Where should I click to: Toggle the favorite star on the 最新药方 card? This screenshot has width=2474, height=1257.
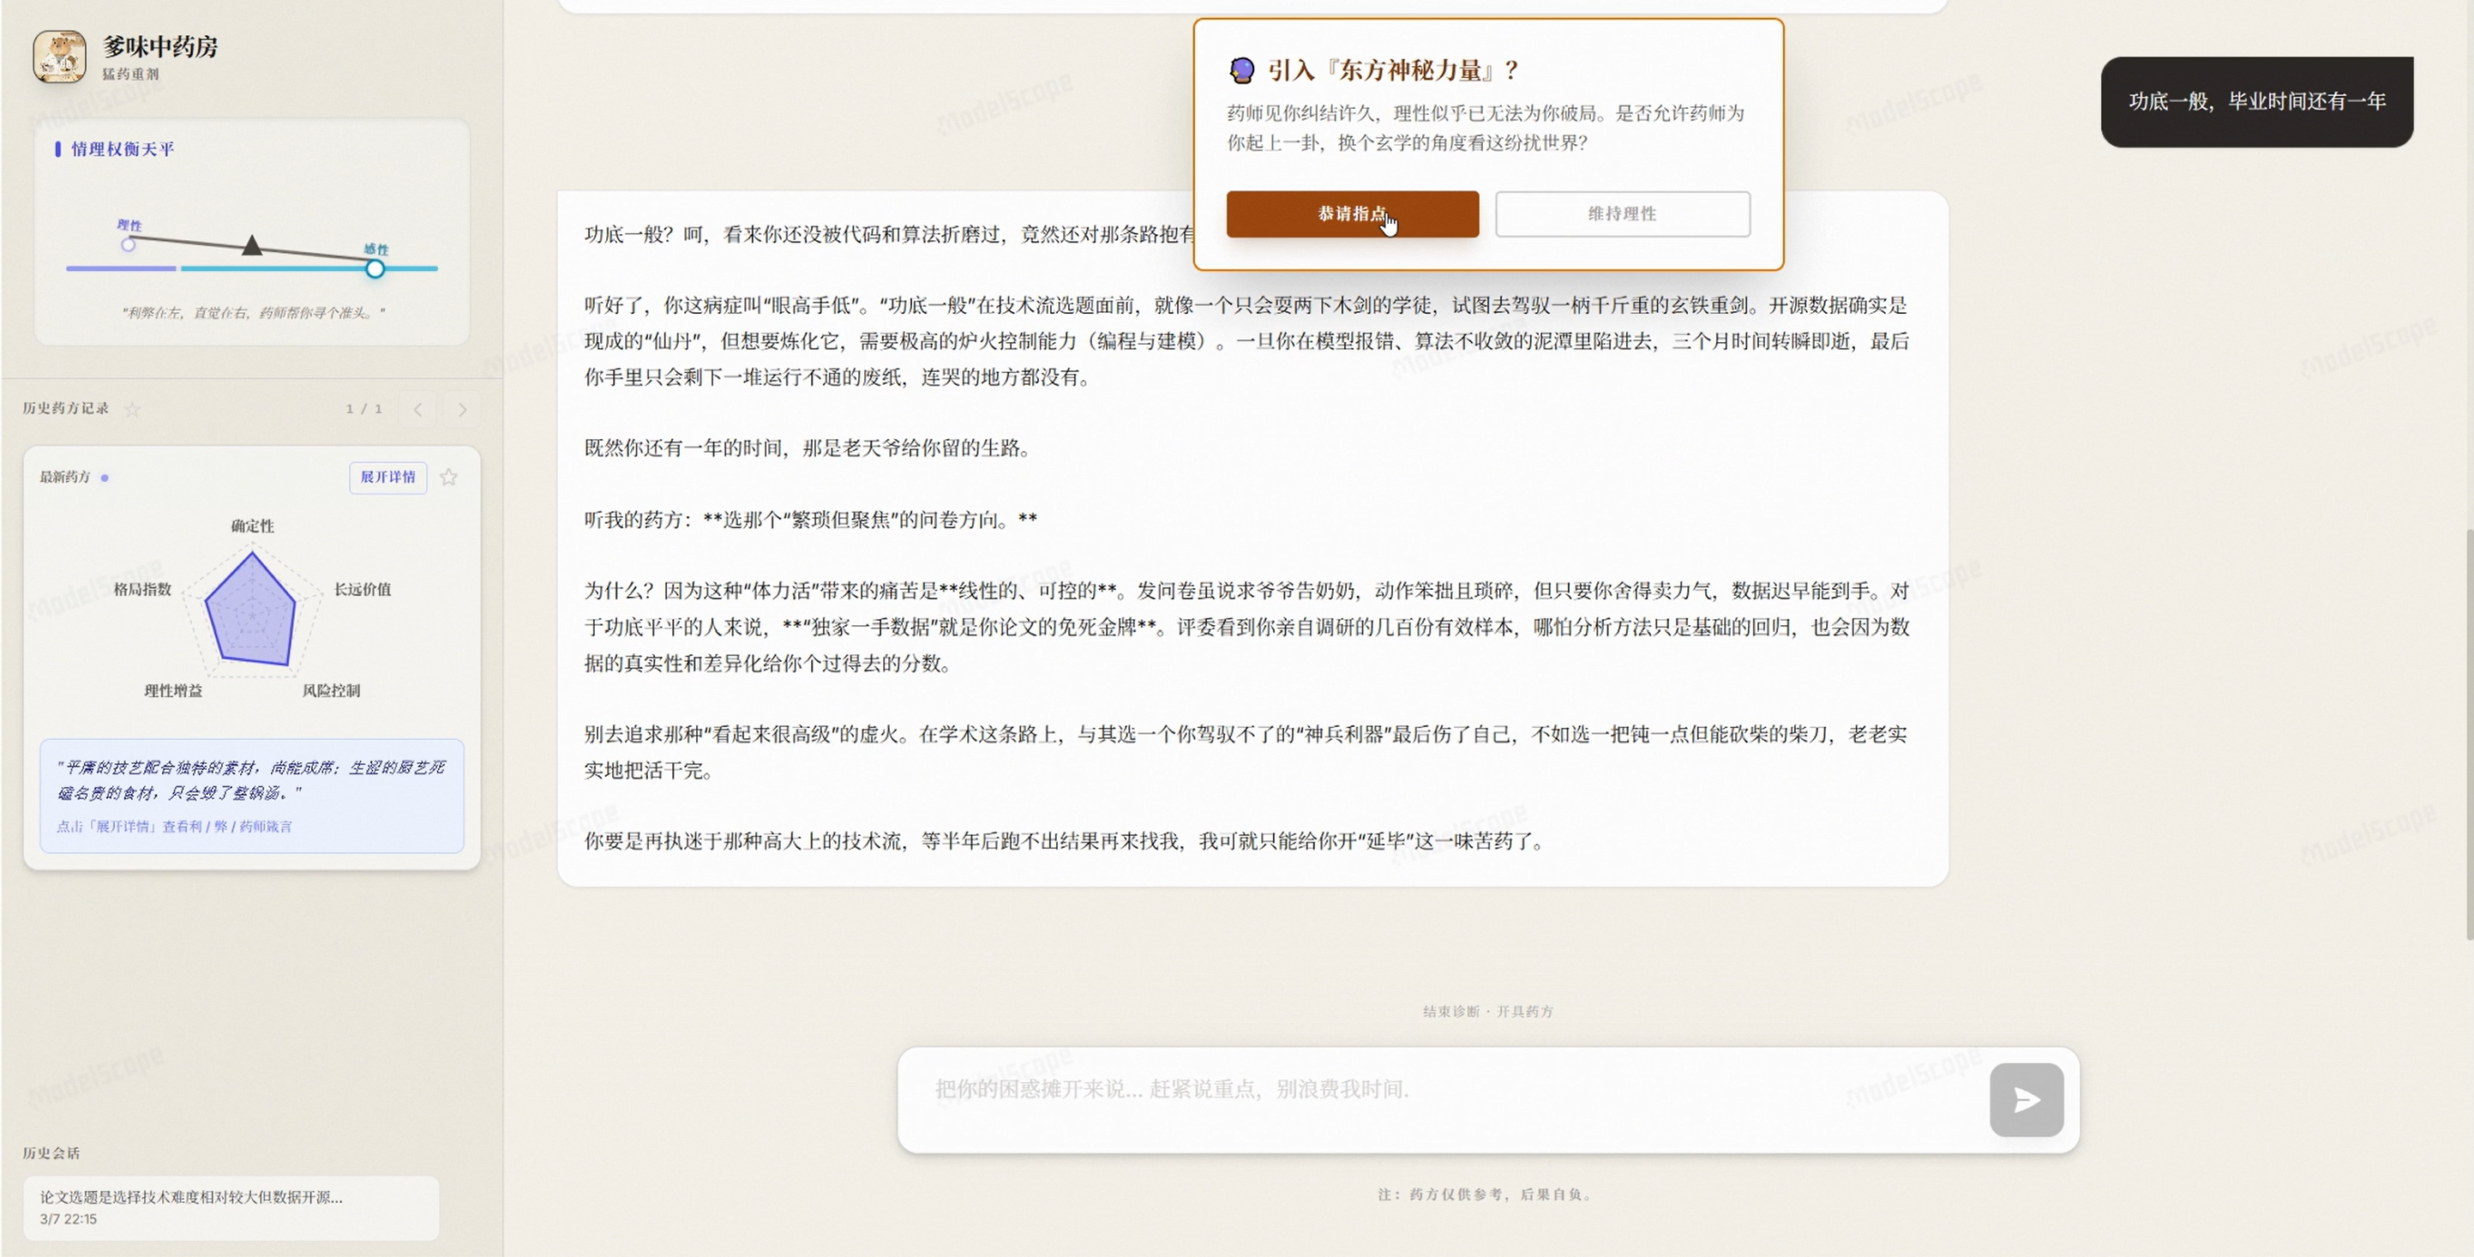coord(448,476)
